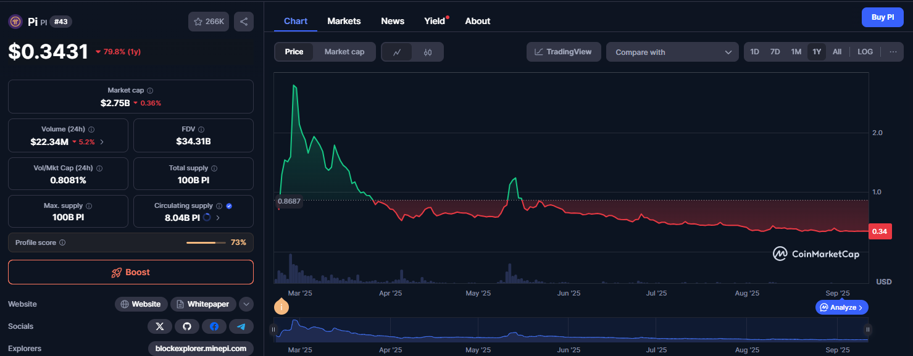Open the Yield tab
The image size is (913, 356).
(x=433, y=20)
